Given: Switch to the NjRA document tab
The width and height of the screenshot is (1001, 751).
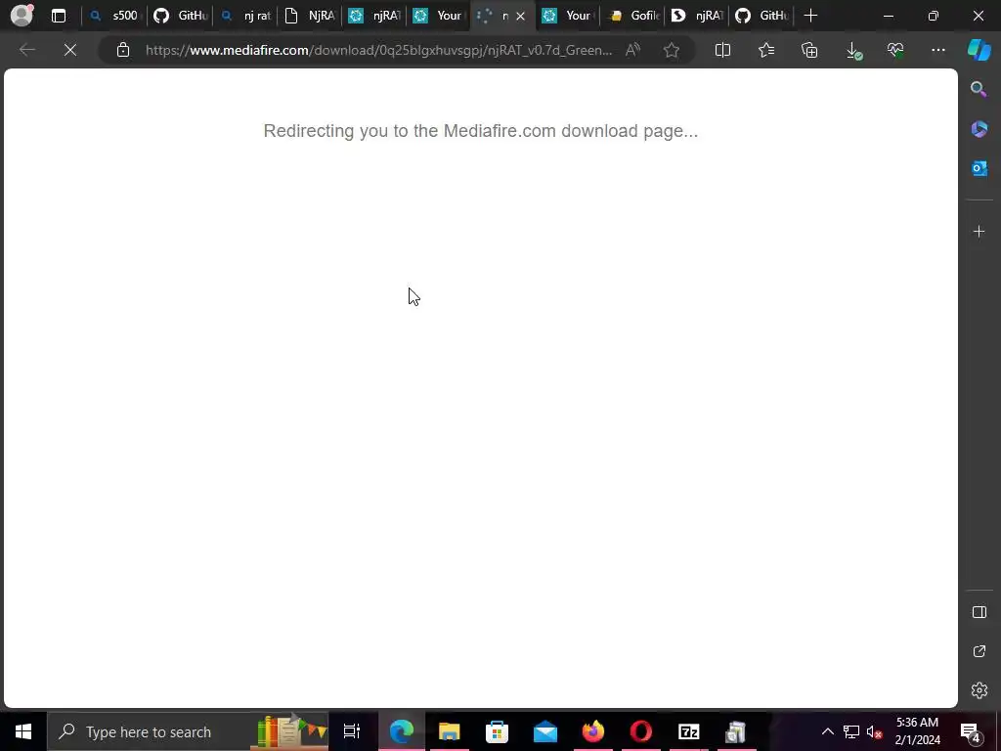Looking at the screenshot, I should pos(310,16).
